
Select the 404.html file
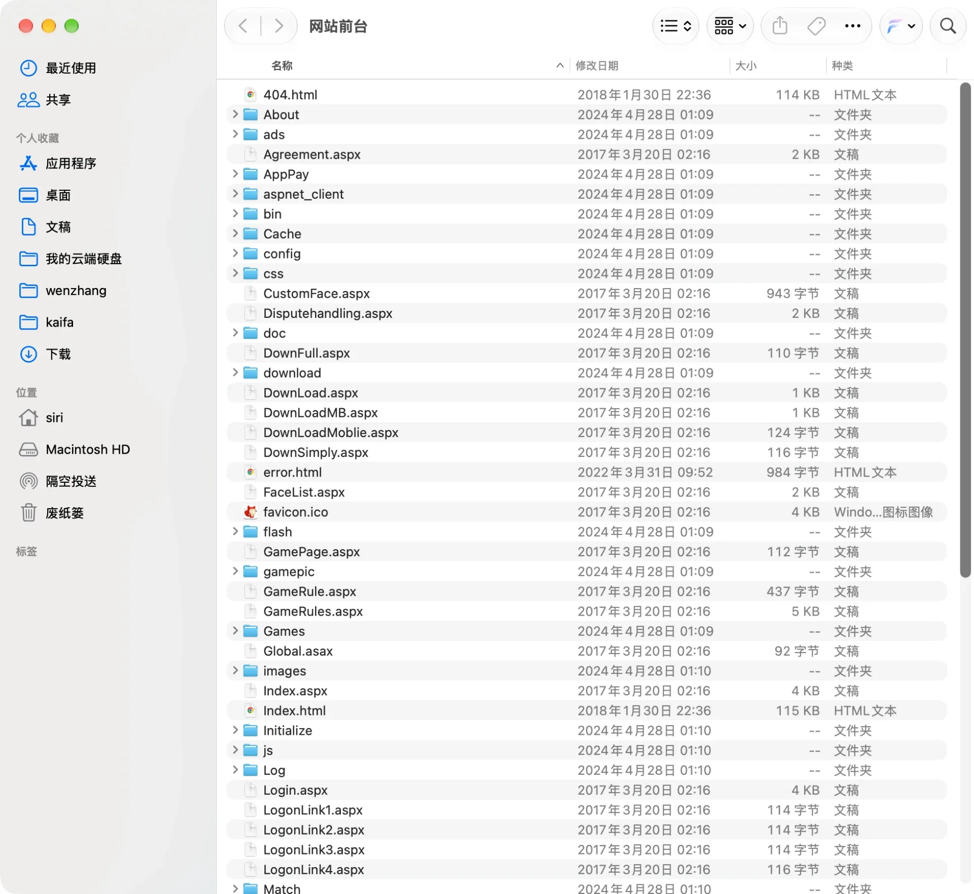[587, 95]
